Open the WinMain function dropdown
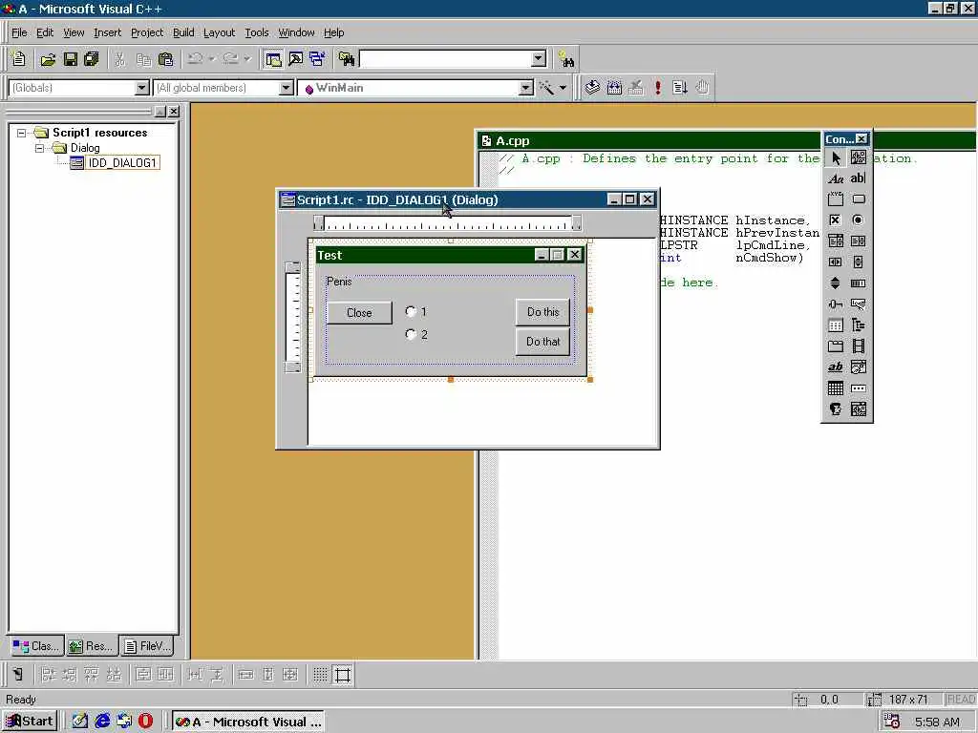Image resolution: width=978 pixels, height=733 pixels. click(526, 88)
